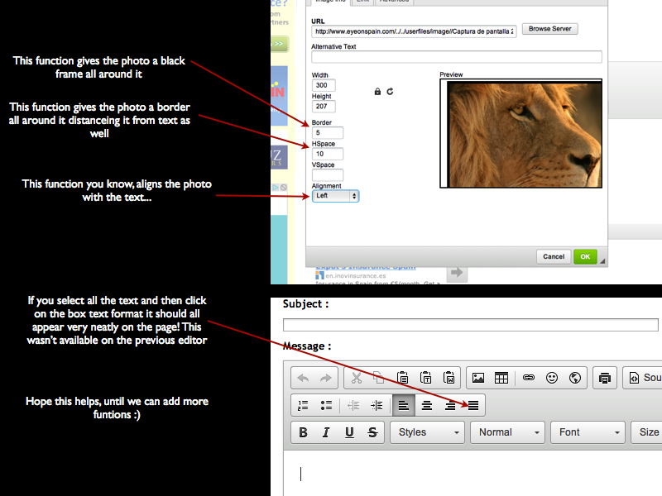The width and height of the screenshot is (662, 496).
Task: Insert a numbered list
Action: pyautogui.click(x=303, y=405)
